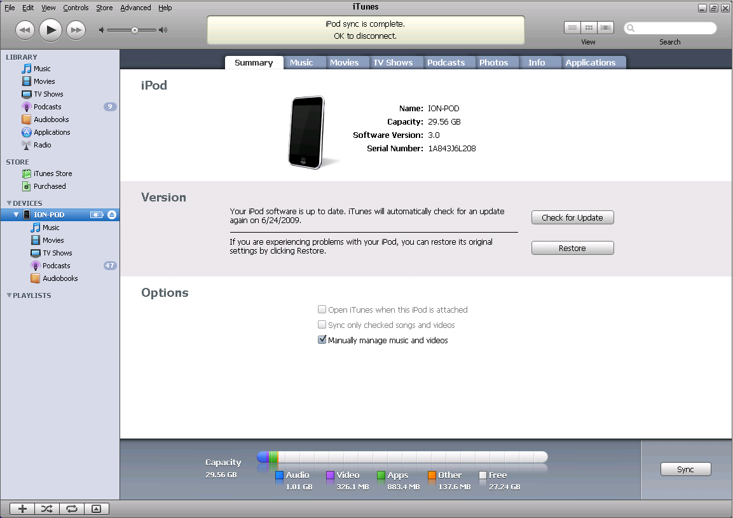Open Radio in Library

tap(42, 145)
